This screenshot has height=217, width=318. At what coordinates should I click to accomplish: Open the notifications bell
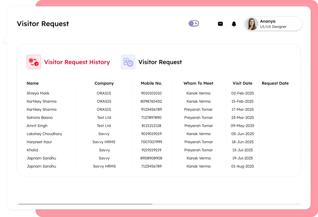click(234, 24)
